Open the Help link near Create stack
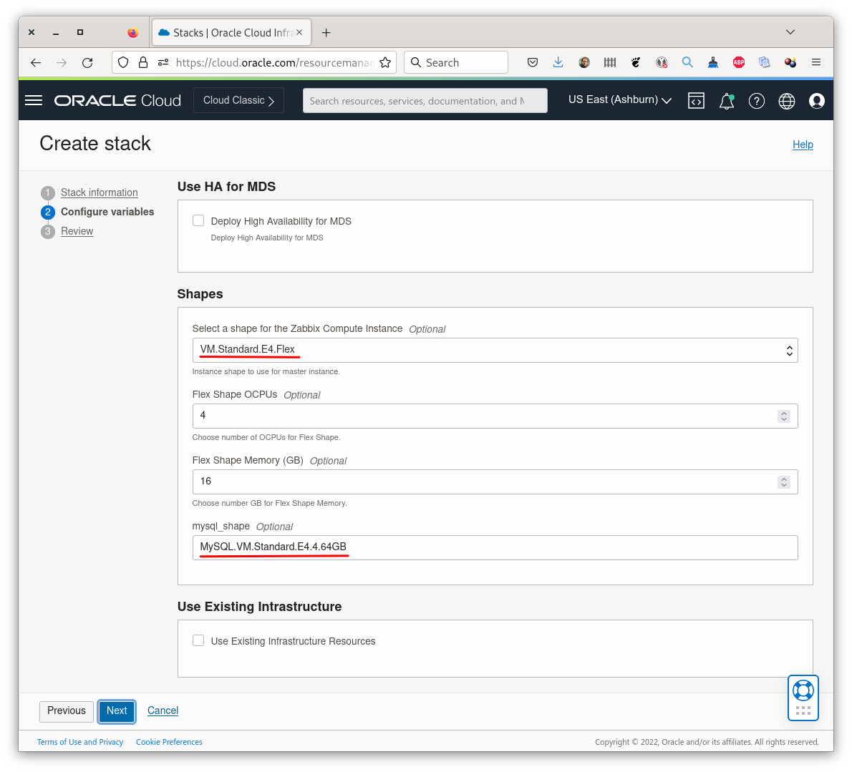 click(x=803, y=145)
